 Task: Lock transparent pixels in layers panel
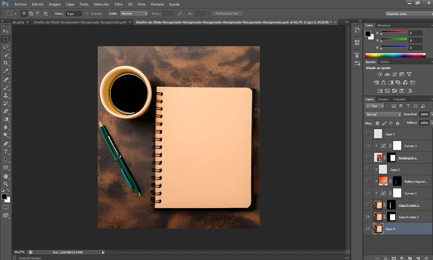click(377, 123)
